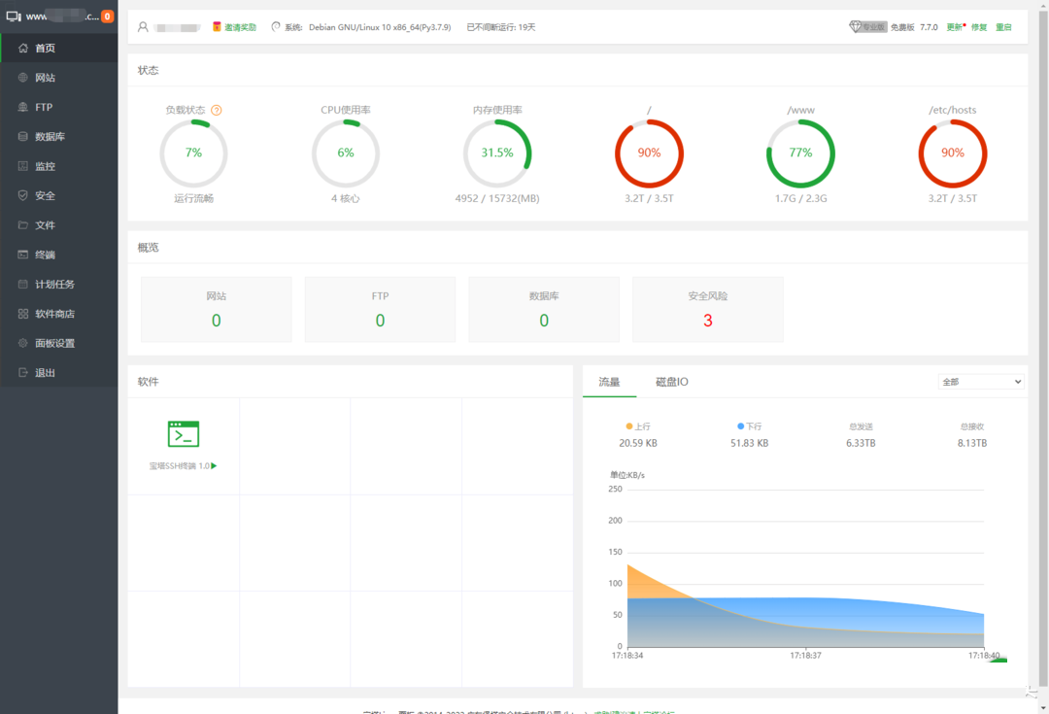This screenshot has width=1049, height=714.
Task: Click the orange notification badge showing 0
Action: pos(107,17)
